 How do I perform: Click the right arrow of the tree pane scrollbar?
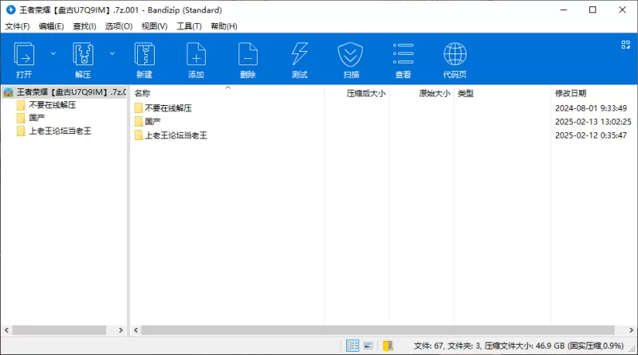(x=121, y=330)
